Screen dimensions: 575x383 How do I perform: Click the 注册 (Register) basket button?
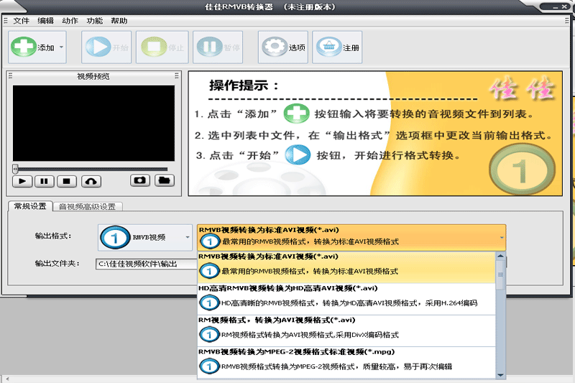pos(337,47)
